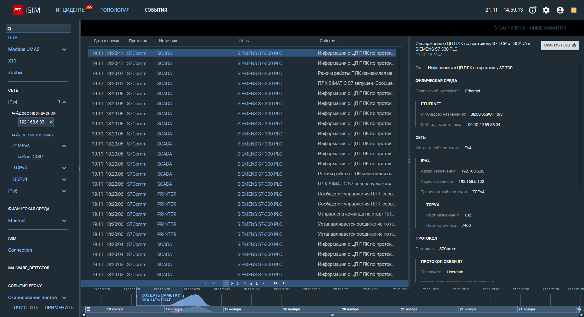Switch to the Топология tab
This screenshot has width=584, height=317.
click(115, 10)
